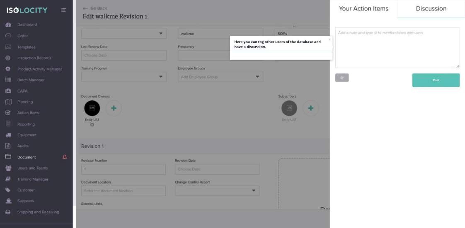Close the discussion tooltip popup
465x228 pixels.
(x=329, y=39)
